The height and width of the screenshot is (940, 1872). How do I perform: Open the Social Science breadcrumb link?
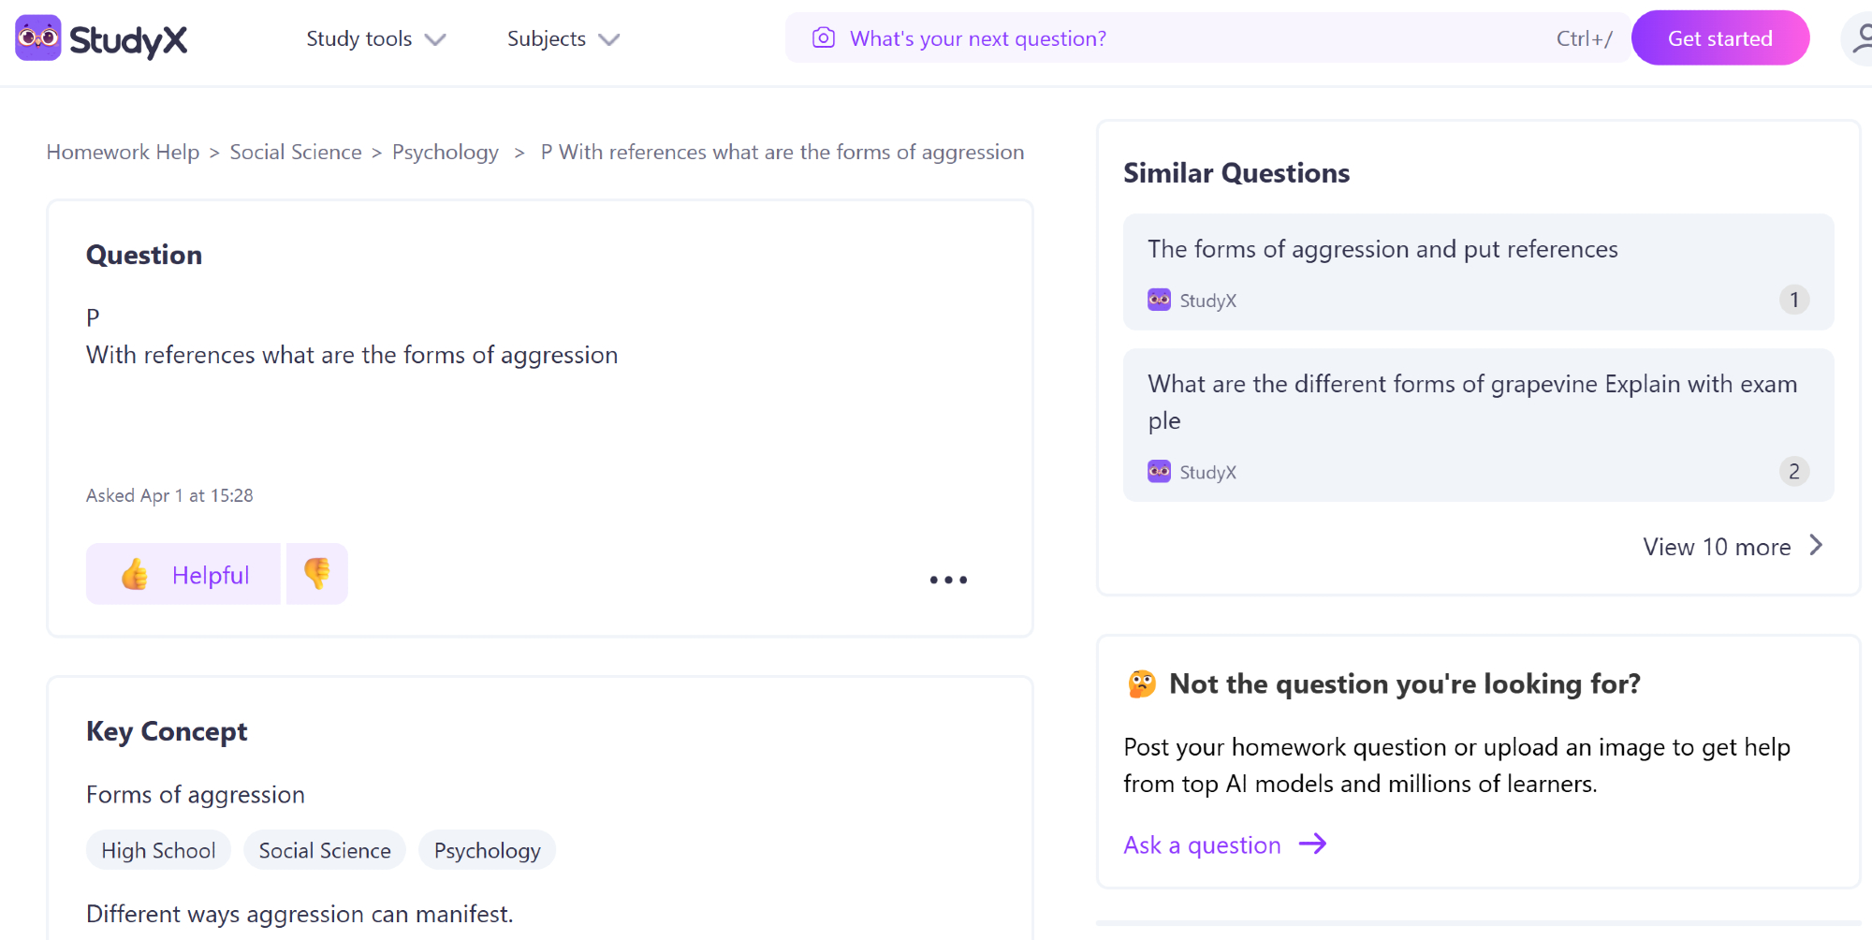296,153
